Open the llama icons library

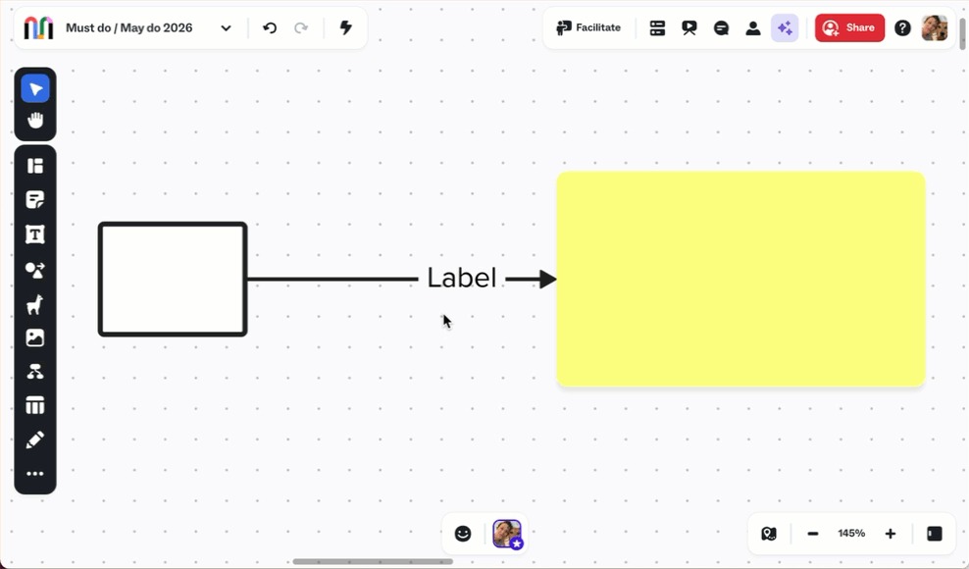tap(35, 304)
